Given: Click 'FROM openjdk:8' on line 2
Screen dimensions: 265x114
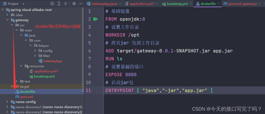Looking at the screenshot, I should pos(125,19).
